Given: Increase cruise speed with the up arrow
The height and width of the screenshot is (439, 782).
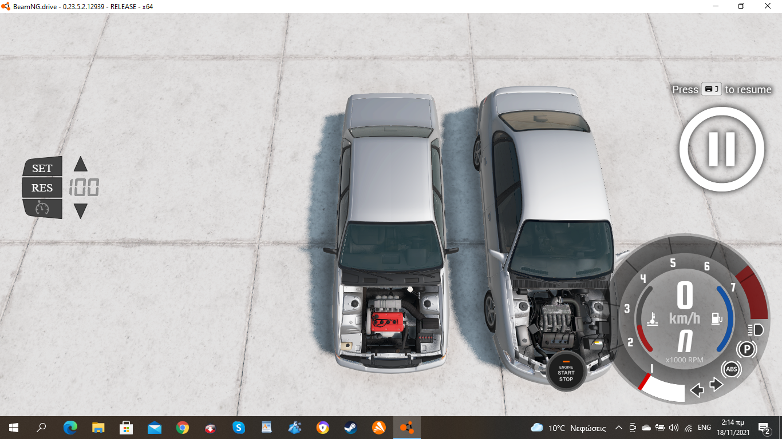Looking at the screenshot, I should pos(81,165).
